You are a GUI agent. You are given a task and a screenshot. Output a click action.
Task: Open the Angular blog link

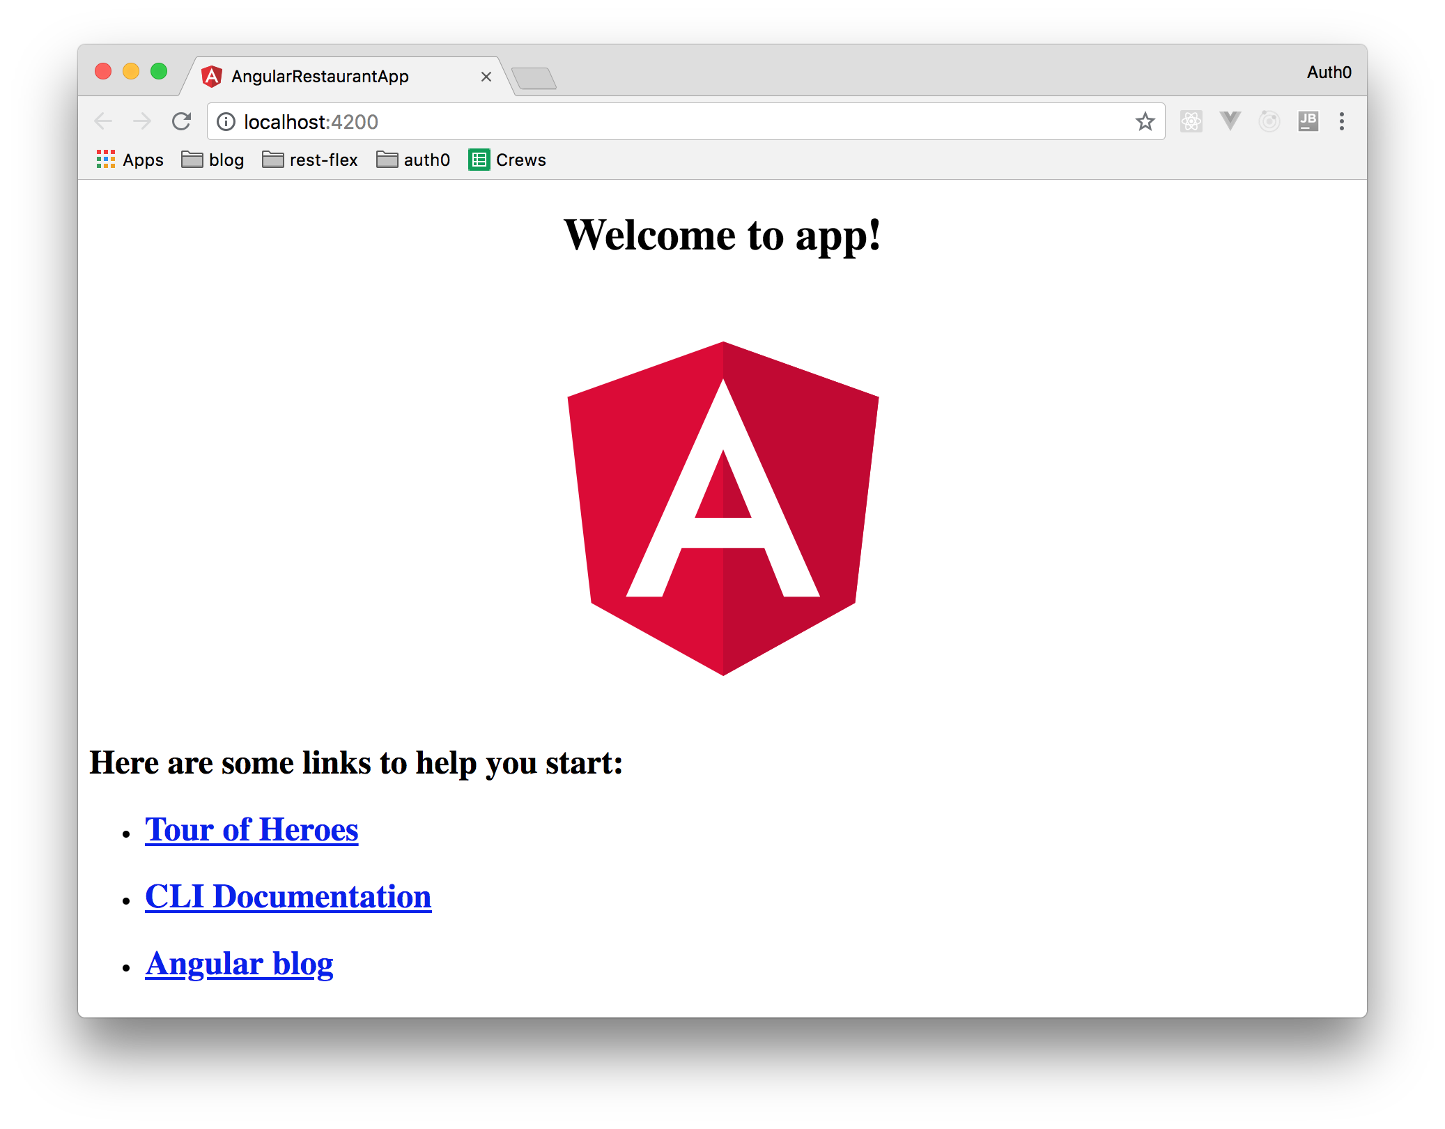(x=239, y=963)
